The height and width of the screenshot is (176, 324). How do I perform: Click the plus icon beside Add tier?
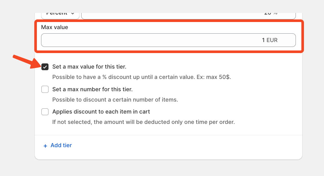click(x=45, y=146)
